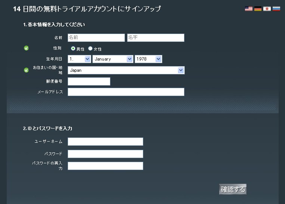
Task: Select the Japanese flag language icon
Action: (x=267, y=9)
